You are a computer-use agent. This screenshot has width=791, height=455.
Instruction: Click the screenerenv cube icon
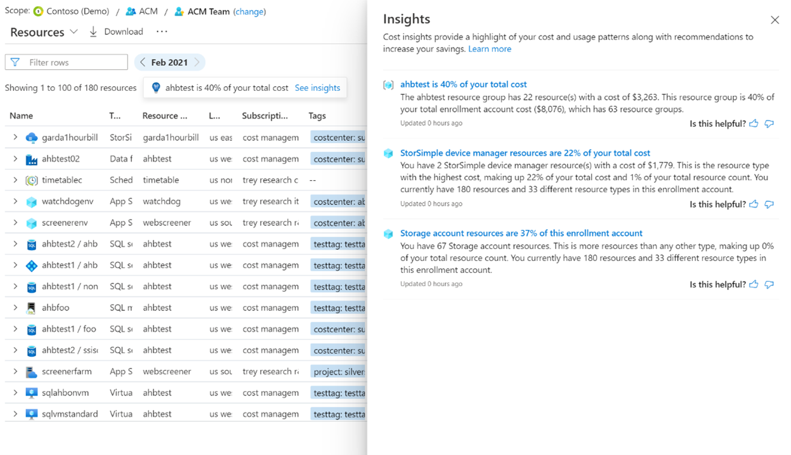32,223
